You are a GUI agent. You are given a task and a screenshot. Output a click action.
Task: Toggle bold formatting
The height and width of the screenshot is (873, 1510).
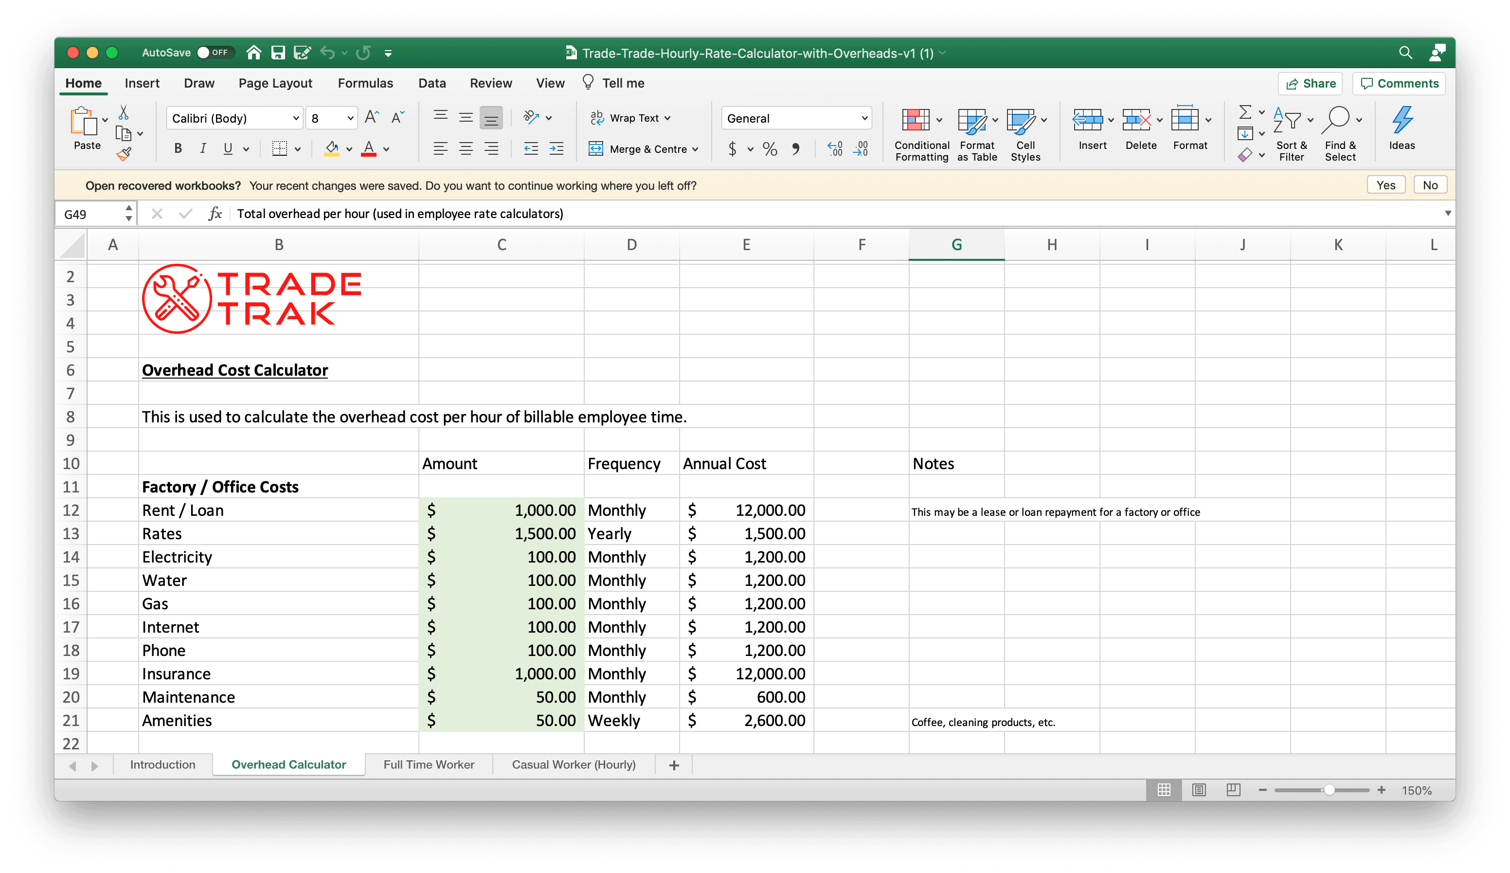point(178,148)
